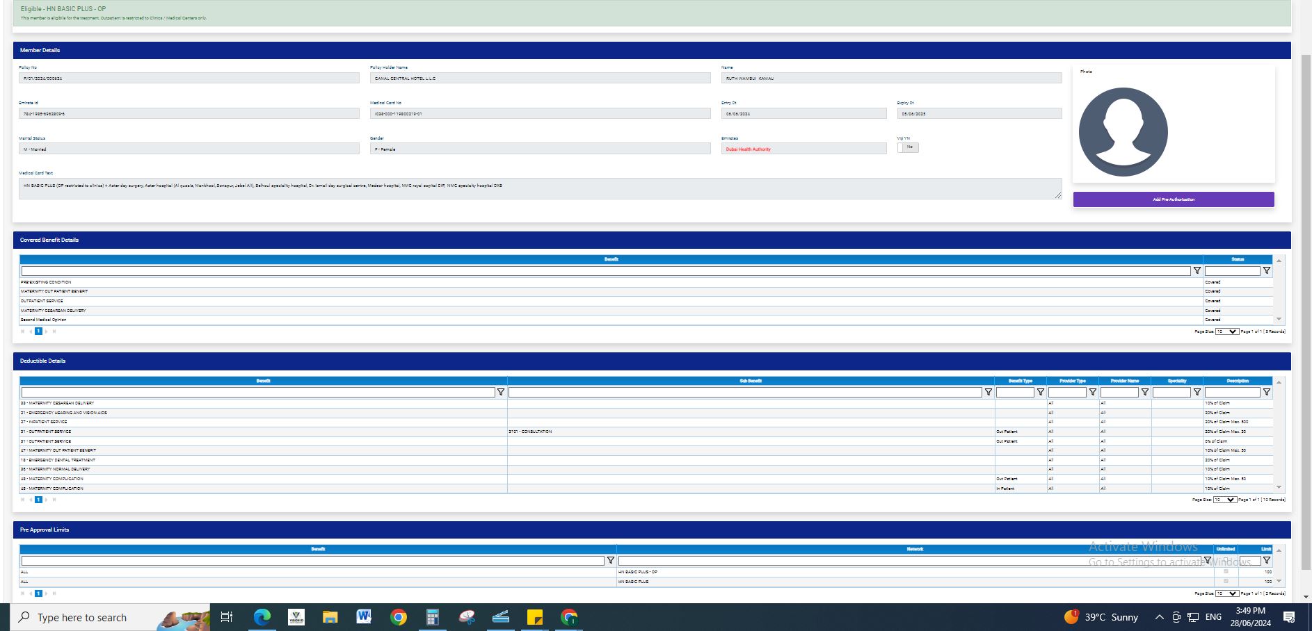Viewport: 1312px width, 631px height.
Task: Toggle the Vip YN switch
Action: [907, 147]
